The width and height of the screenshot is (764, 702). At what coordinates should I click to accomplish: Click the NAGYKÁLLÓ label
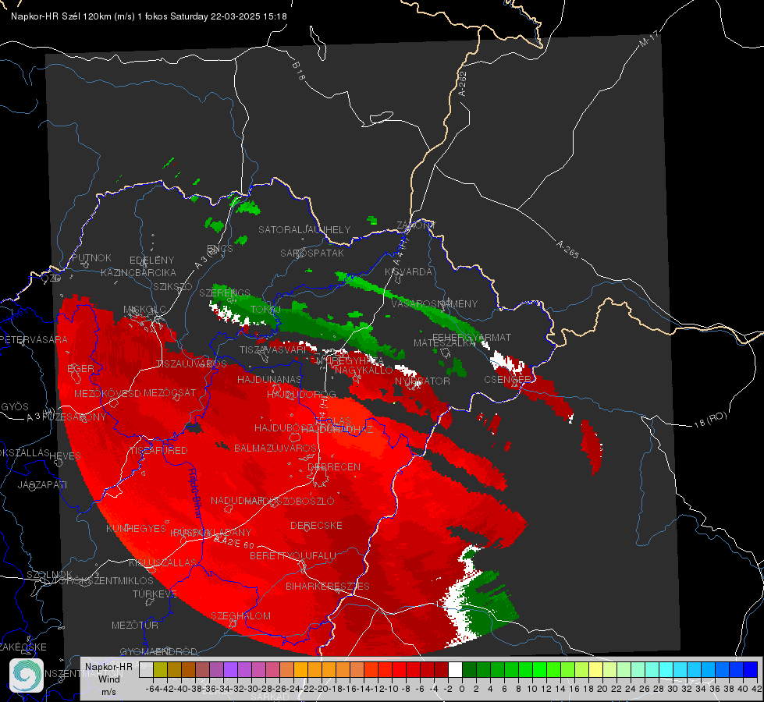364,370
